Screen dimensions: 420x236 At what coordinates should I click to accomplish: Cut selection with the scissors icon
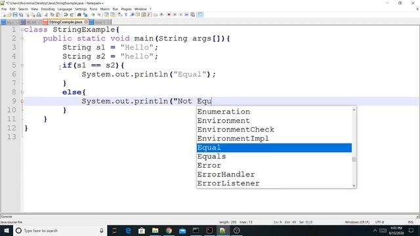46,14
